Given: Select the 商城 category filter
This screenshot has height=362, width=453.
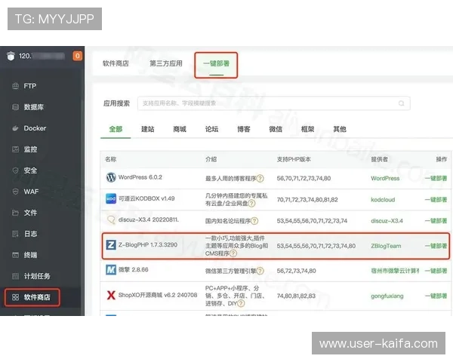Looking at the screenshot, I should pos(180,129).
